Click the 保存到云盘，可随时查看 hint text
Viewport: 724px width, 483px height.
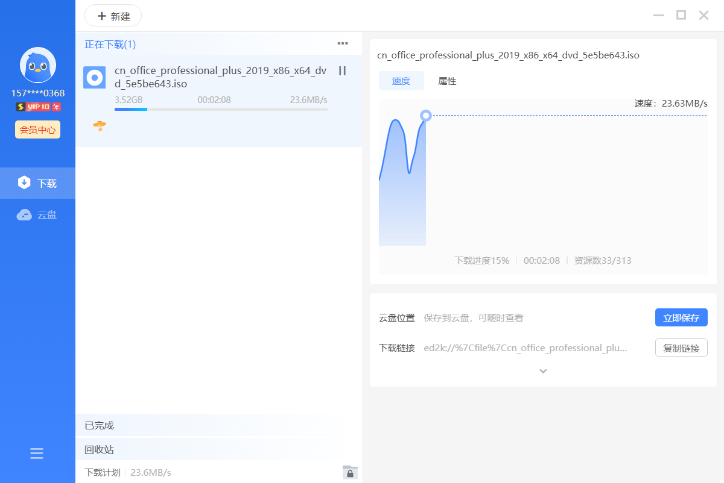click(x=474, y=317)
